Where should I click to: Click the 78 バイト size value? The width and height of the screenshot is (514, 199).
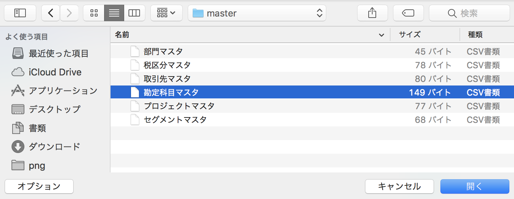point(433,65)
